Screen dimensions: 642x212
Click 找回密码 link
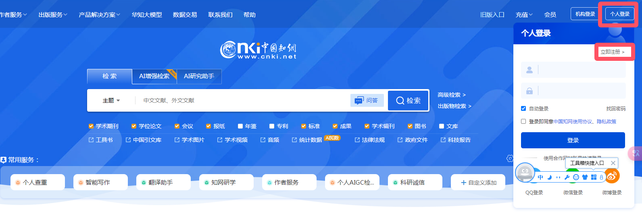(x=616, y=108)
